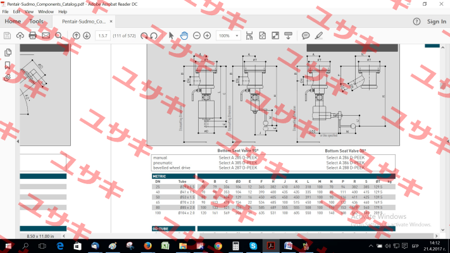The width and height of the screenshot is (450, 253).
Task: Select the Highlight text pen tool
Action: pos(318,35)
